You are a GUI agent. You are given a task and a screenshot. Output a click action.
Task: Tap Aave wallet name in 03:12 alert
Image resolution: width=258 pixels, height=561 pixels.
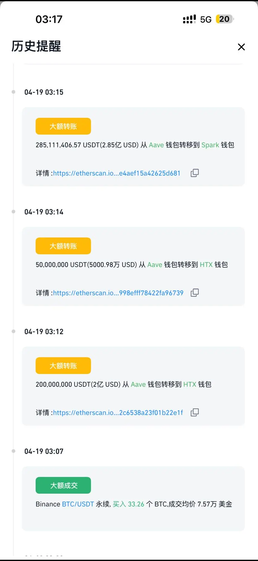click(138, 384)
